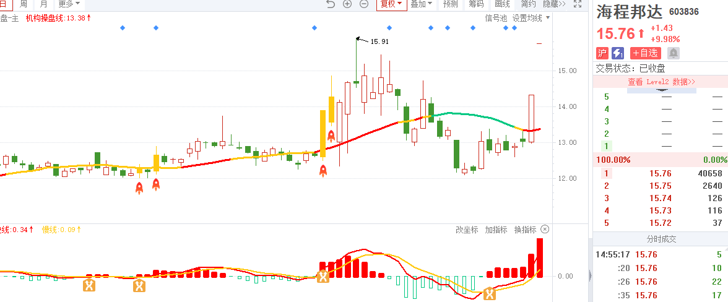This screenshot has height=302, width=728.
Task: Click the current price 15.76
Action: [615, 34]
